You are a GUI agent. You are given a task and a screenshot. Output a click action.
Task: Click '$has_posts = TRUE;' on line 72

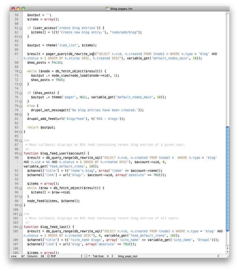[48, 80]
